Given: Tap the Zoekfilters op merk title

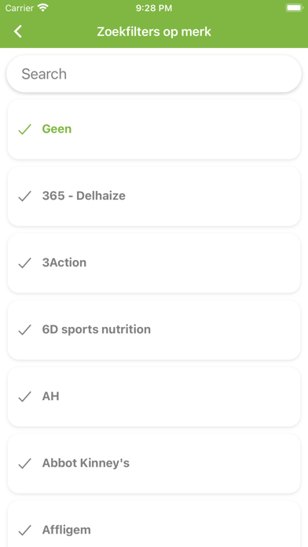Looking at the screenshot, I should [x=154, y=31].
